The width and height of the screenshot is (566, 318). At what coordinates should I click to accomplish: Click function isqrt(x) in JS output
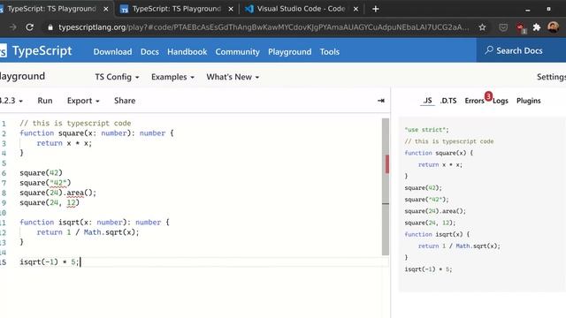pyautogui.click(x=437, y=234)
